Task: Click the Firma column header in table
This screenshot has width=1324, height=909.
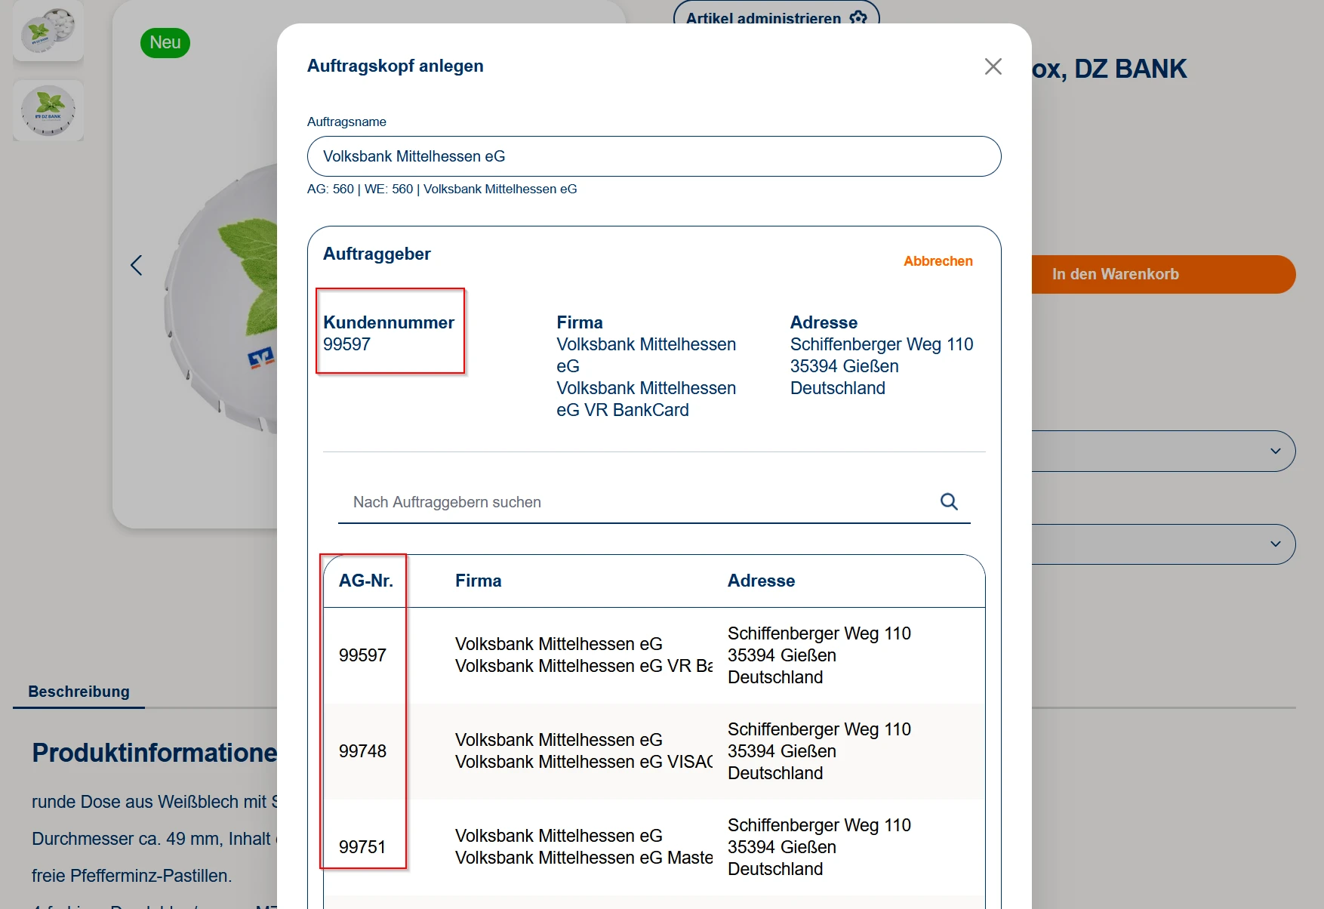Action: 478,581
